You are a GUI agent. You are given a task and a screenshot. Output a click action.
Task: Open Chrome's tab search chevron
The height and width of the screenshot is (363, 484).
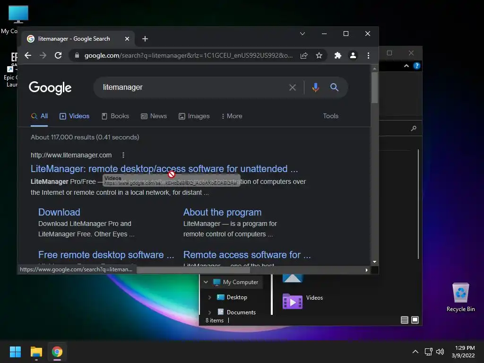[x=302, y=34]
